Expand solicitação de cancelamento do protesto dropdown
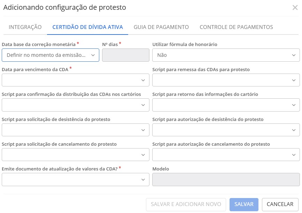 point(75,155)
